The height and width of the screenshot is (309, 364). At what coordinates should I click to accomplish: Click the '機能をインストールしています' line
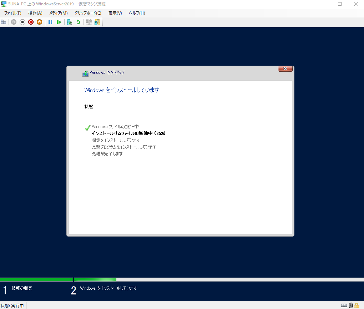click(116, 140)
